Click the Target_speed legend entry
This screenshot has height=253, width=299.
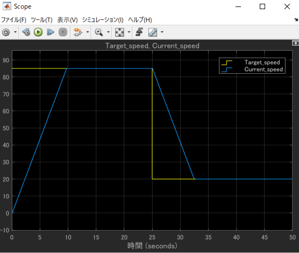(x=262, y=62)
